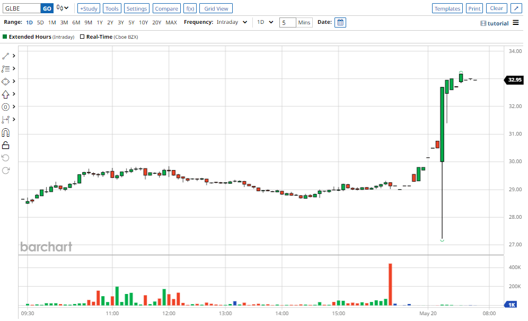Open the +Study menu

point(89,8)
